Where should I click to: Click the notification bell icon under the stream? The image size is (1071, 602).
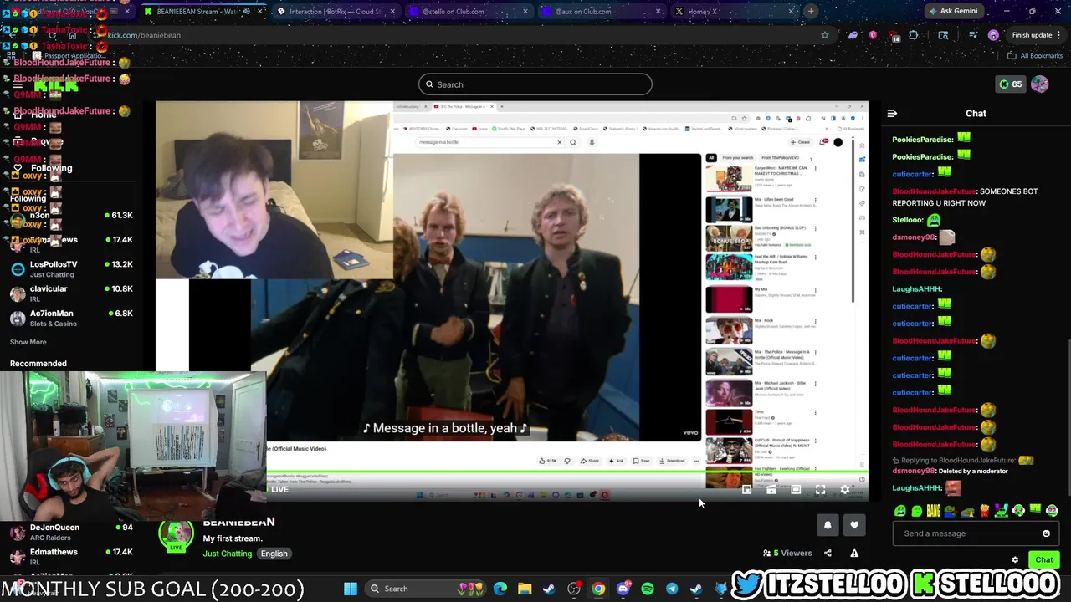[x=828, y=525]
